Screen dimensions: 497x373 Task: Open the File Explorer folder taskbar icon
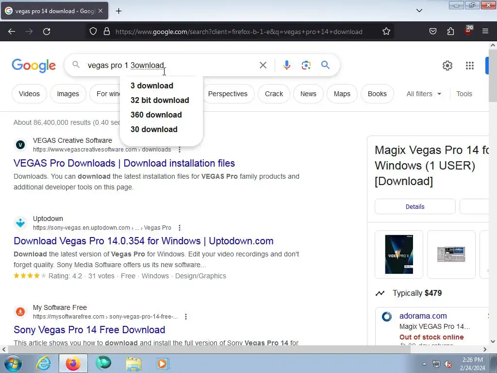(133, 363)
